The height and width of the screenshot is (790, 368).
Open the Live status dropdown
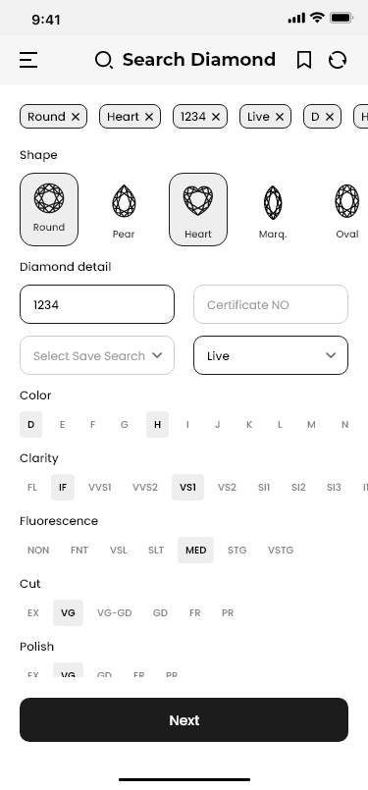pyautogui.click(x=271, y=355)
